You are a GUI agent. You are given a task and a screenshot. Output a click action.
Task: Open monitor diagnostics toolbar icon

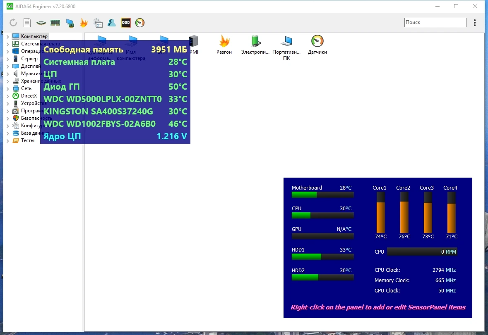pos(70,23)
